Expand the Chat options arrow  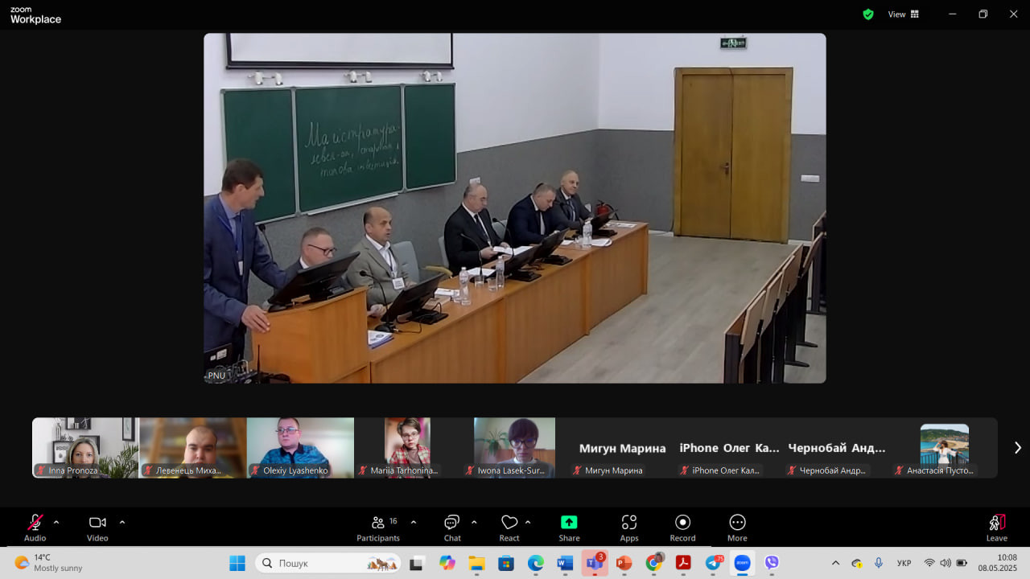click(x=474, y=522)
